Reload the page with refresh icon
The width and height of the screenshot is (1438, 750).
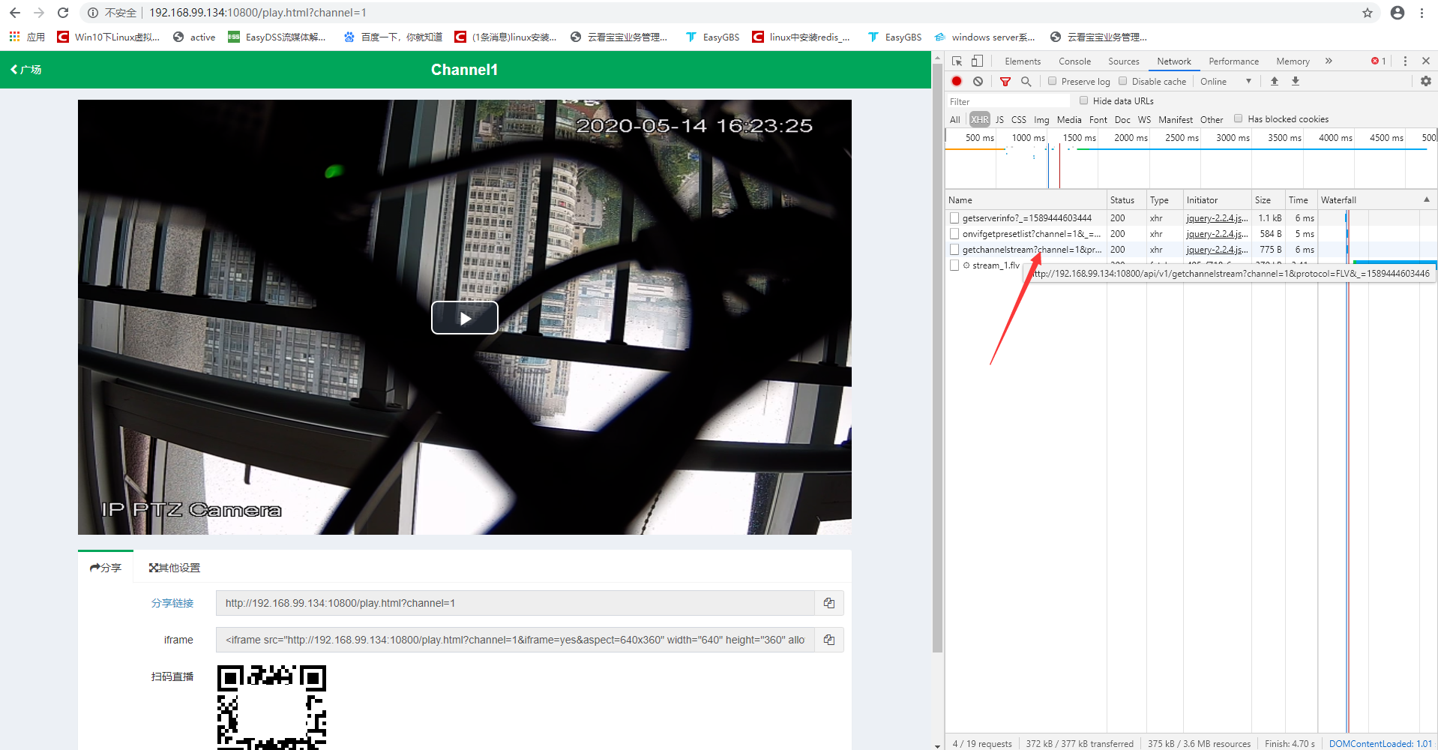click(x=63, y=13)
